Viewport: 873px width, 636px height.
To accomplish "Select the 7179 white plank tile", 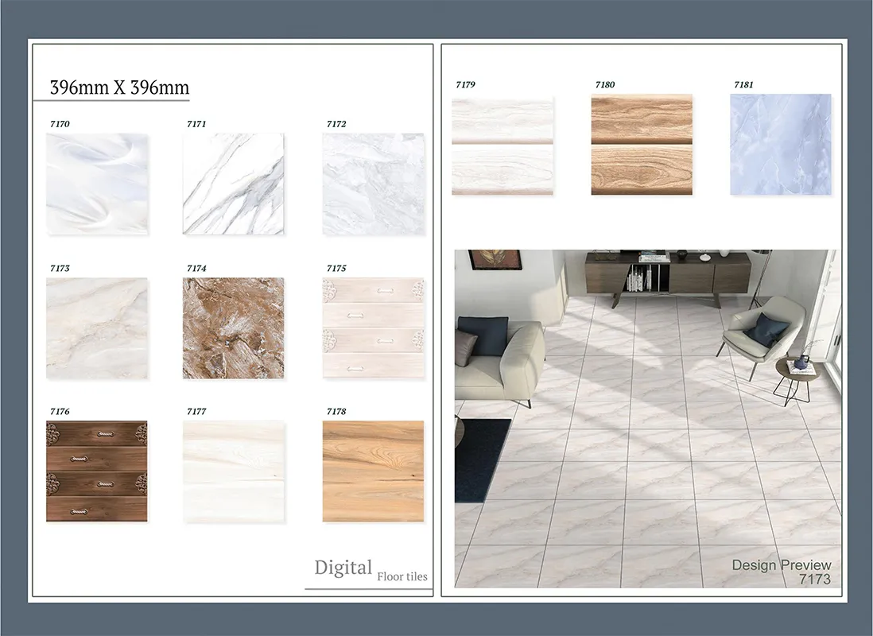I will click(502, 145).
